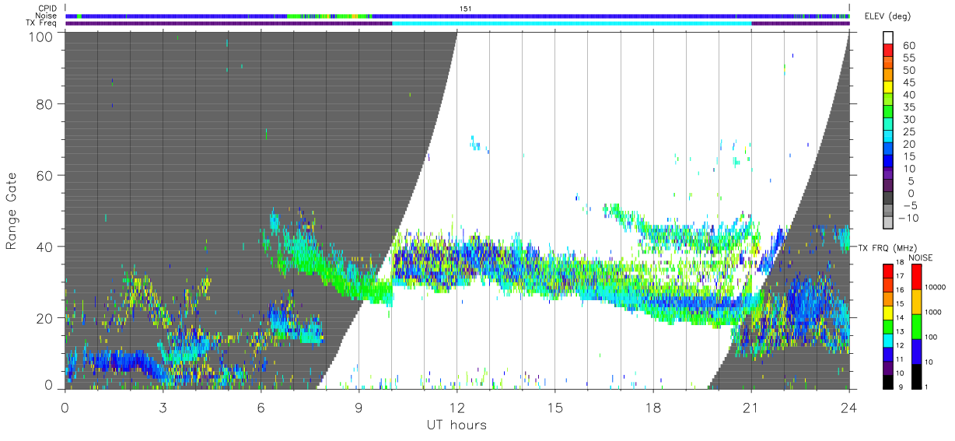955x441 pixels.
Task: Click the "100" tick label on the Range Gate axis
Action: click(41, 36)
